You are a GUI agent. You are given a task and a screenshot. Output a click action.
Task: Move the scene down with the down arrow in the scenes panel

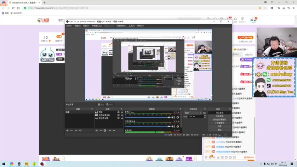tap(80, 131)
